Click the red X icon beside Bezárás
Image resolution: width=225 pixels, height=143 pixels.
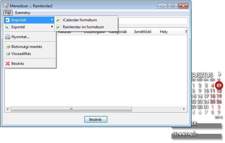click(8, 64)
